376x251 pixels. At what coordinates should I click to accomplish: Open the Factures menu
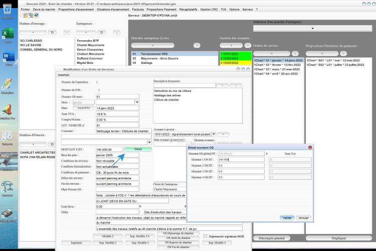138,10
